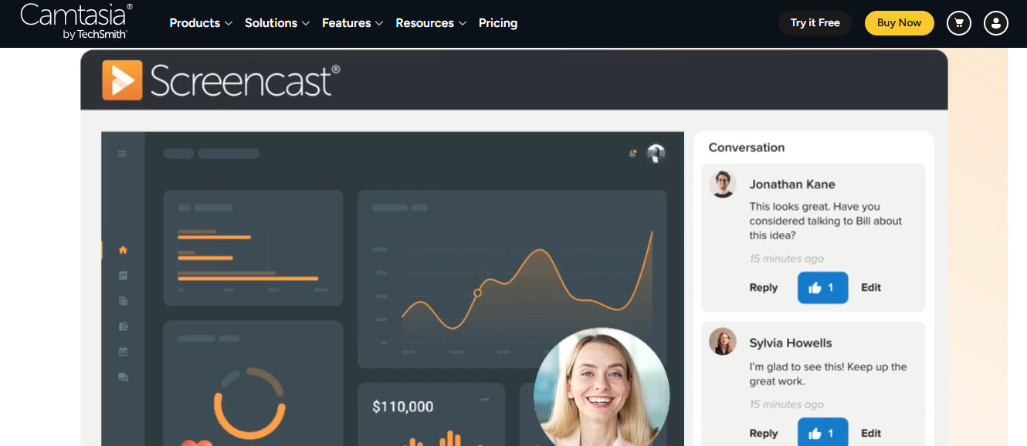Viewport: 1027px width, 446px height.
Task: Click '15 minutes ago' under Jonathan's comment
Action: [x=787, y=259]
